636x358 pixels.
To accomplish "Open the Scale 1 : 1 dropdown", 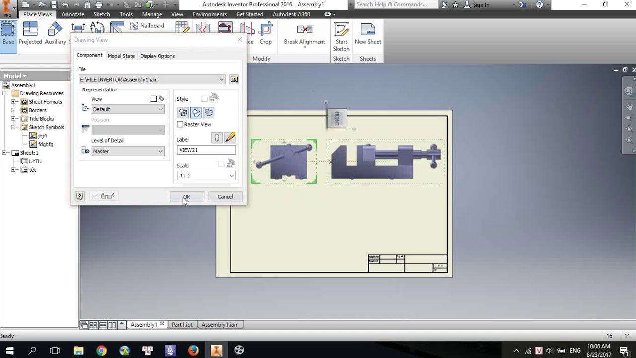I will click(206, 176).
